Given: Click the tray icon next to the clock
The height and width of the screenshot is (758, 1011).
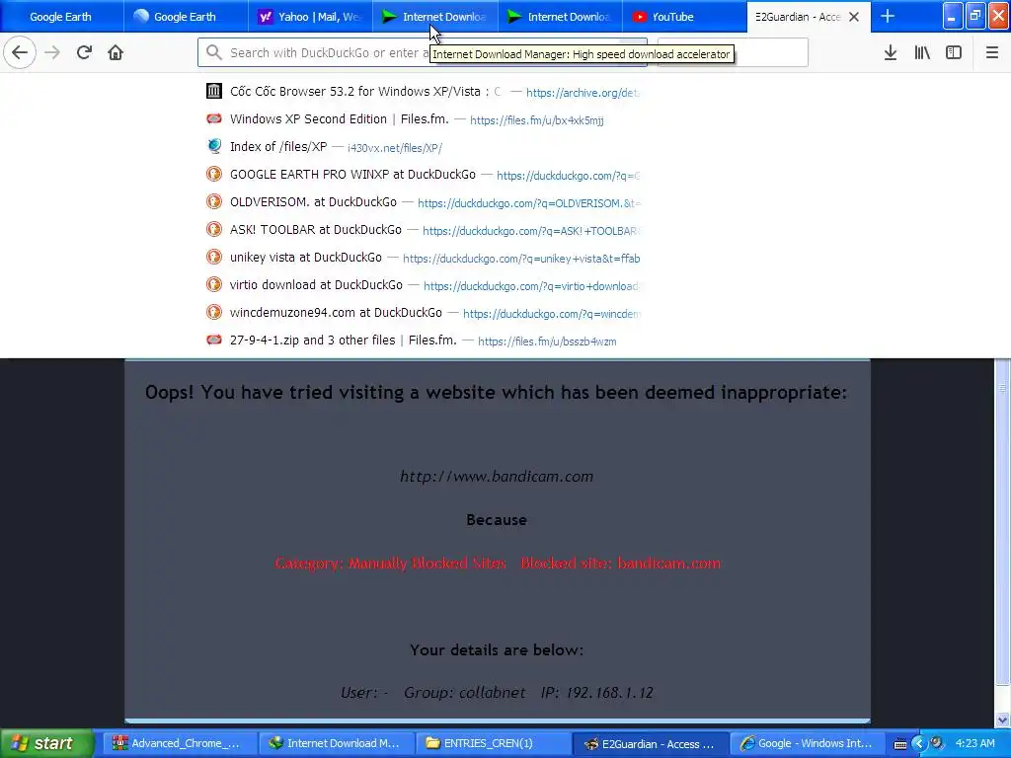Looking at the screenshot, I should [x=938, y=744].
